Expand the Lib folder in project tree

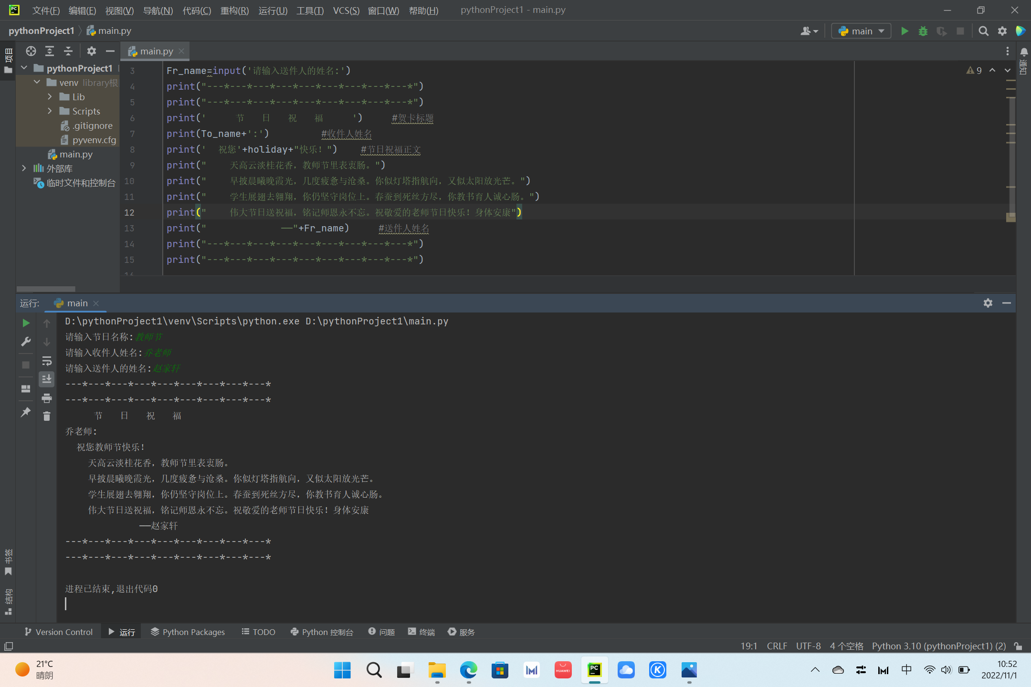(50, 97)
